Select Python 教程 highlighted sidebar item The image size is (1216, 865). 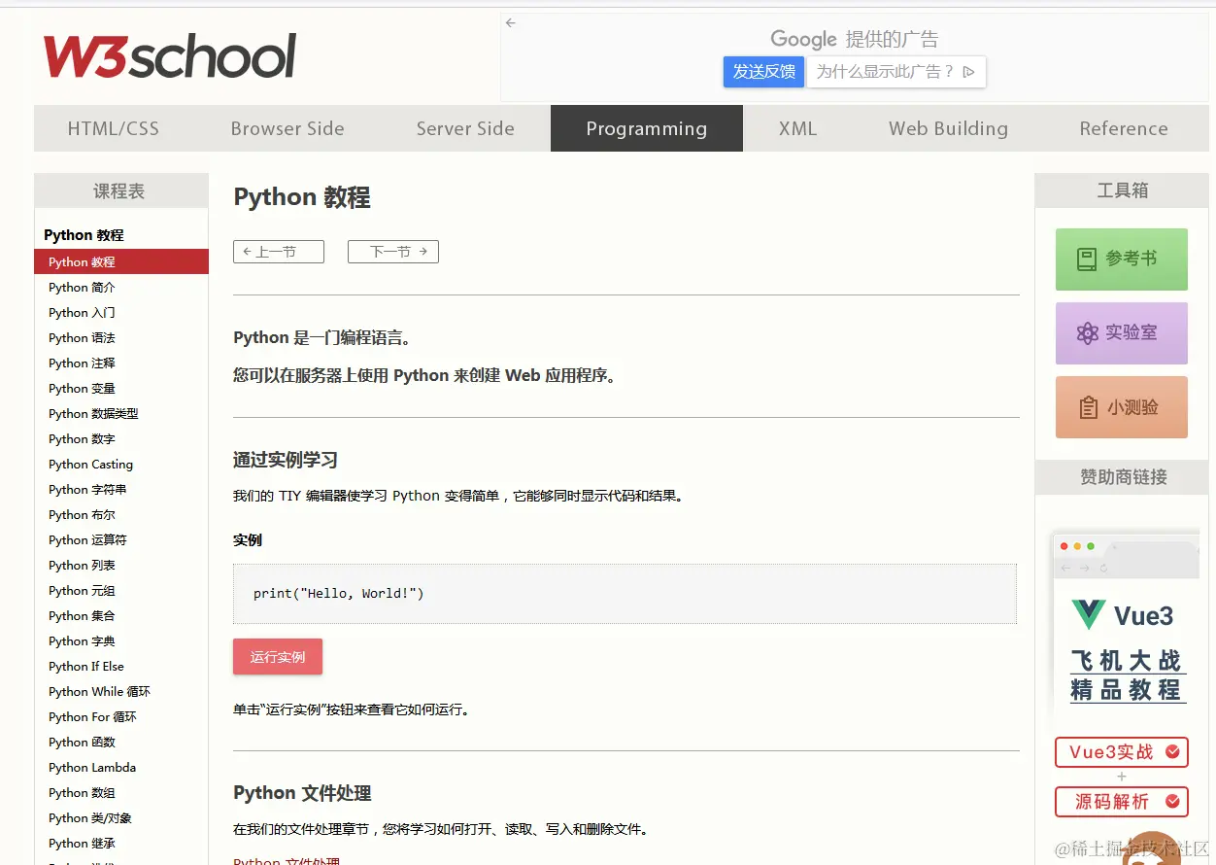point(121,261)
